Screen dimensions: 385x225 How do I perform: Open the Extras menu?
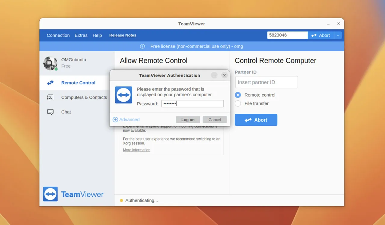tap(81, 35)
